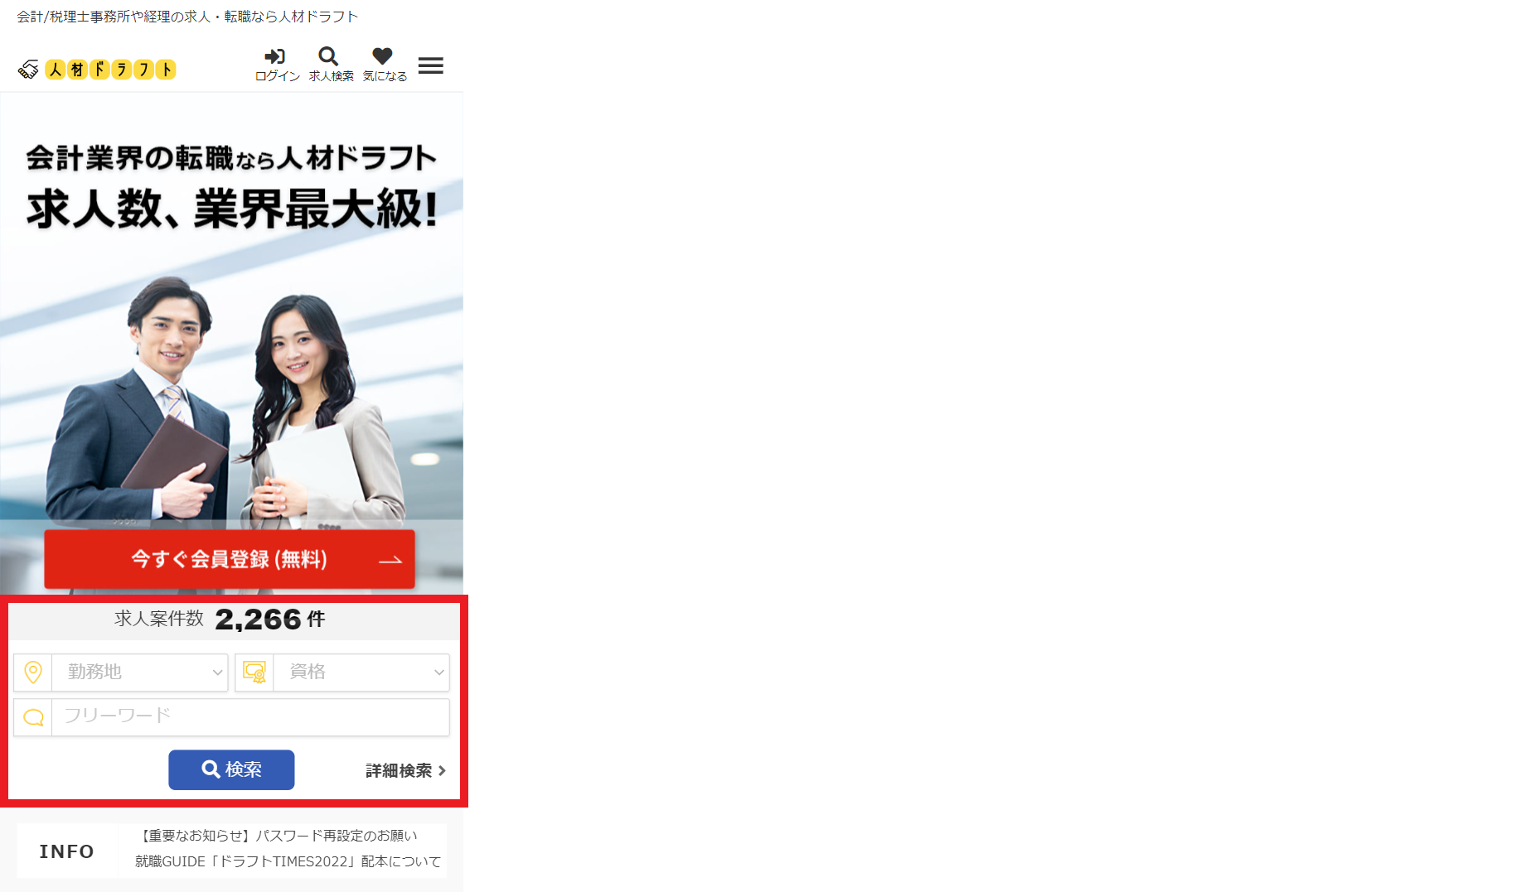Click the speech bubble icon beside フリーワード
The height and width of the screenshot is (892, 1516).
tap(33, 717)
